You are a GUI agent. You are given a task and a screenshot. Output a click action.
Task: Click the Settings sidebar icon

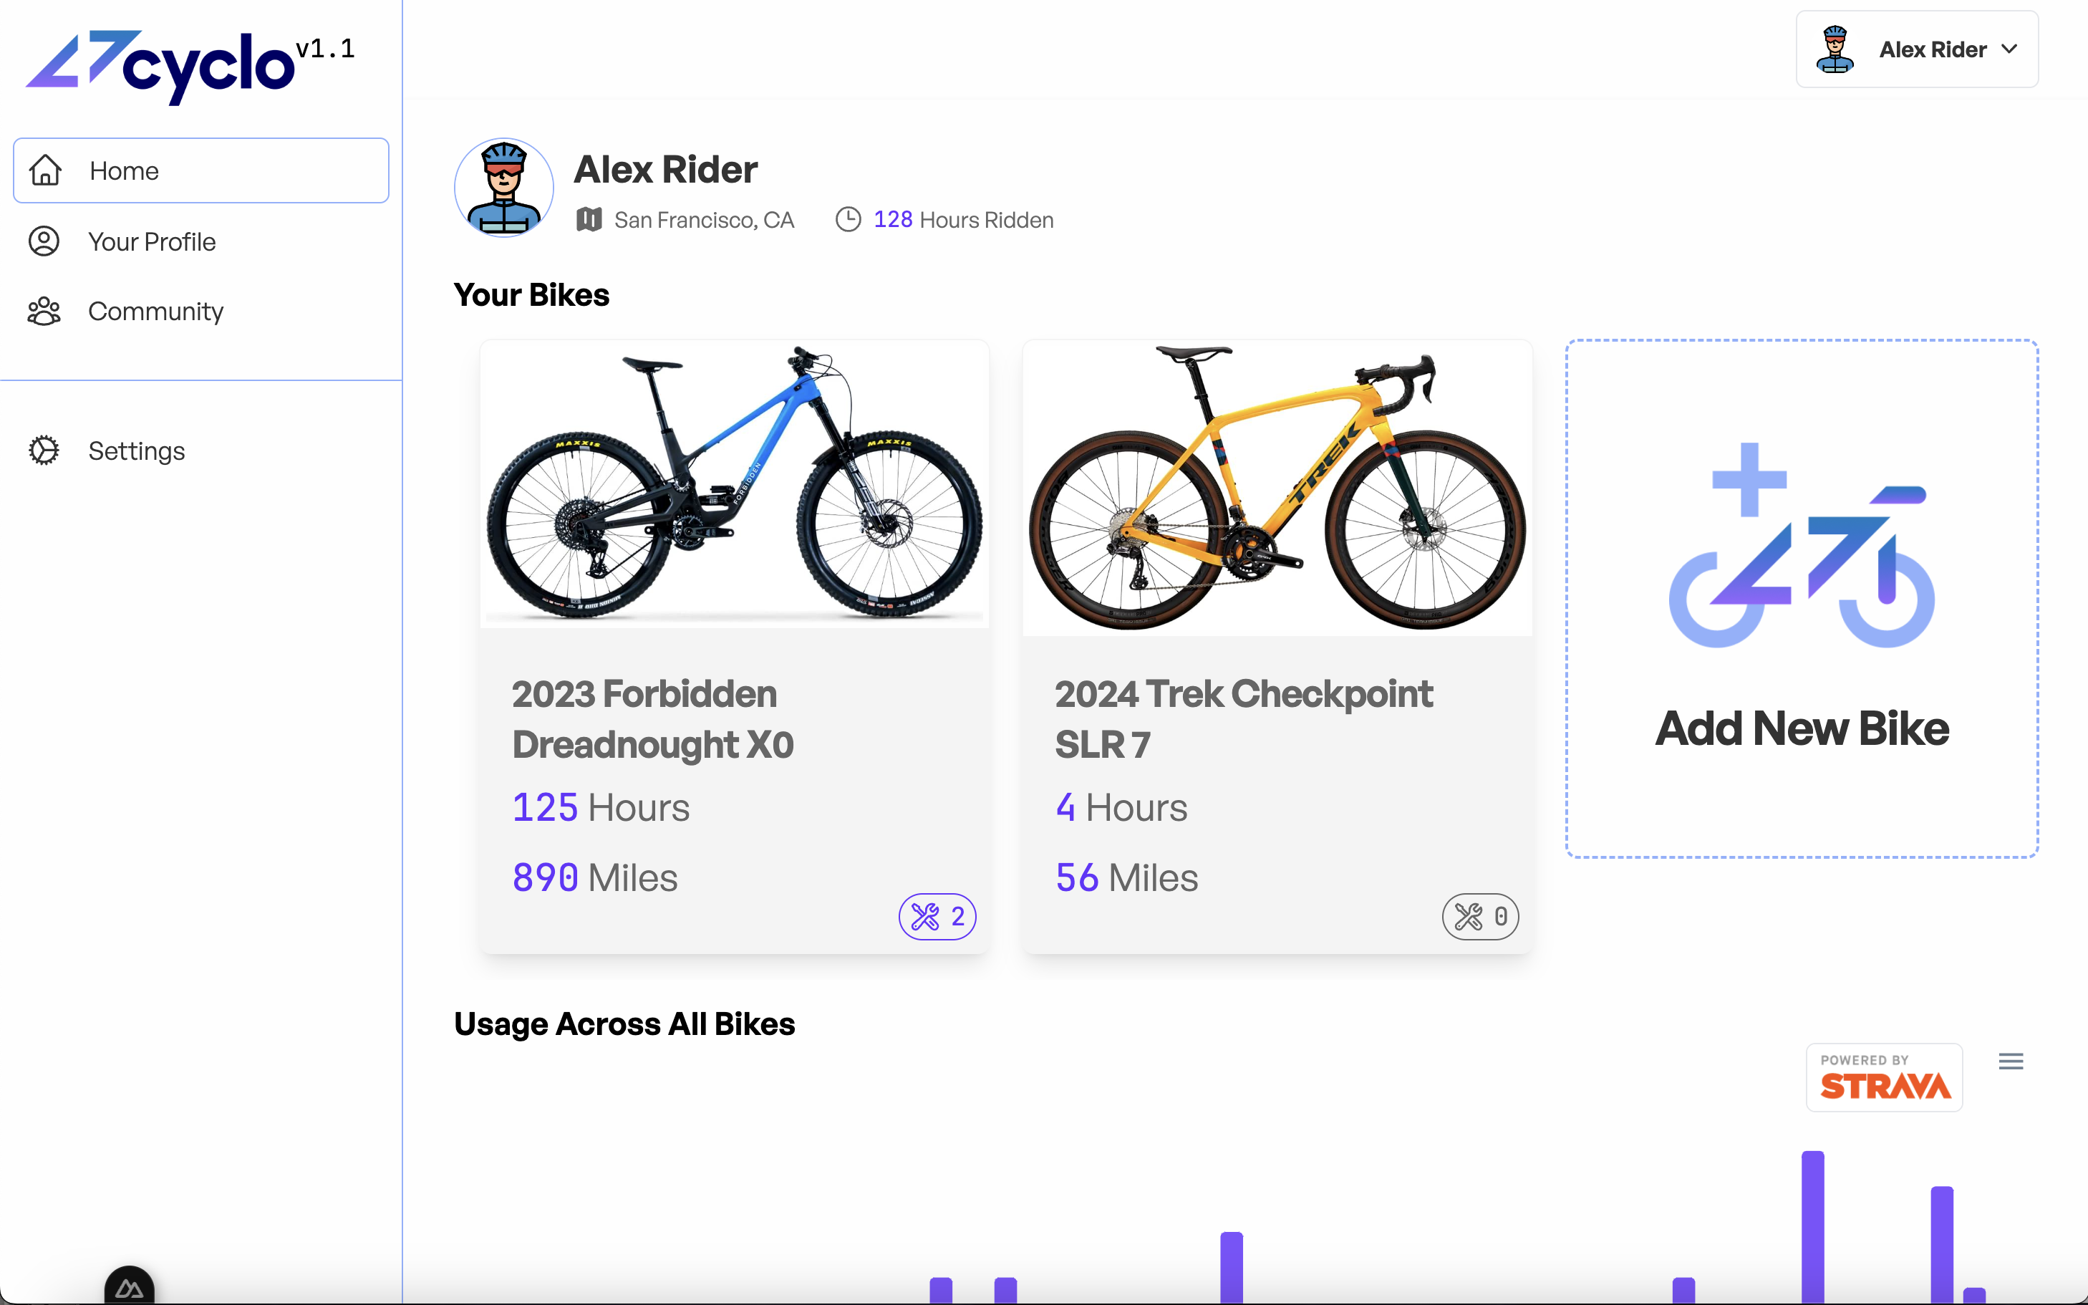pyautogui.click(x=44, y=450)
